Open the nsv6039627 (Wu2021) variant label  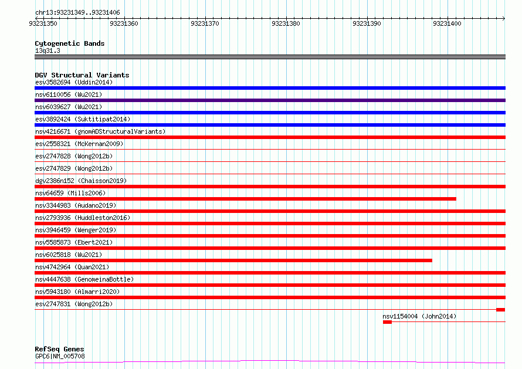pyautogui.click(x=69, y=107)
